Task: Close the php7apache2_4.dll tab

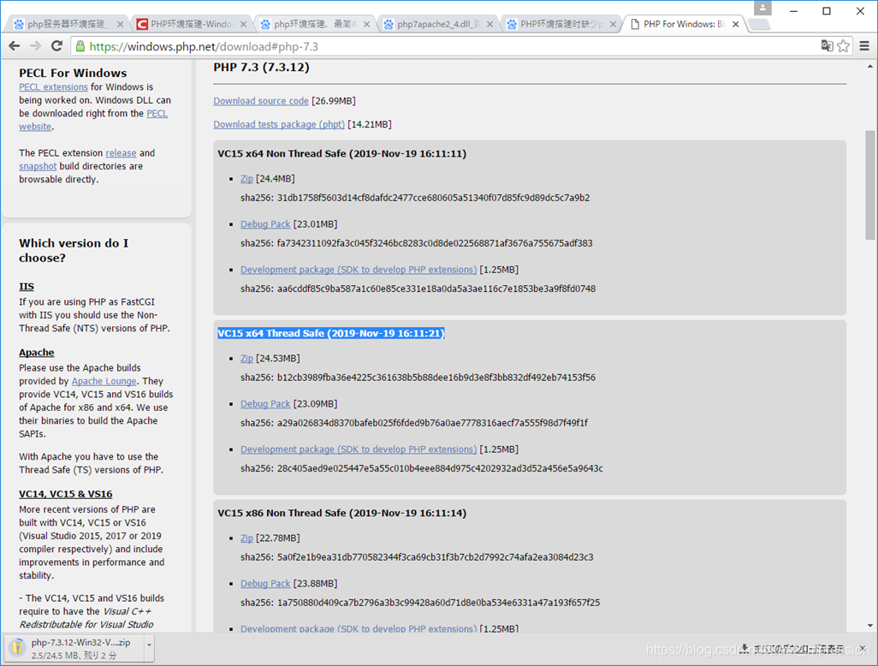Action: pos(489,24)
